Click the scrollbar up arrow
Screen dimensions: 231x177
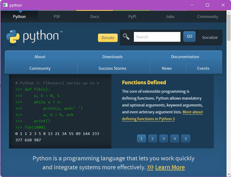(x=229, y=12)
